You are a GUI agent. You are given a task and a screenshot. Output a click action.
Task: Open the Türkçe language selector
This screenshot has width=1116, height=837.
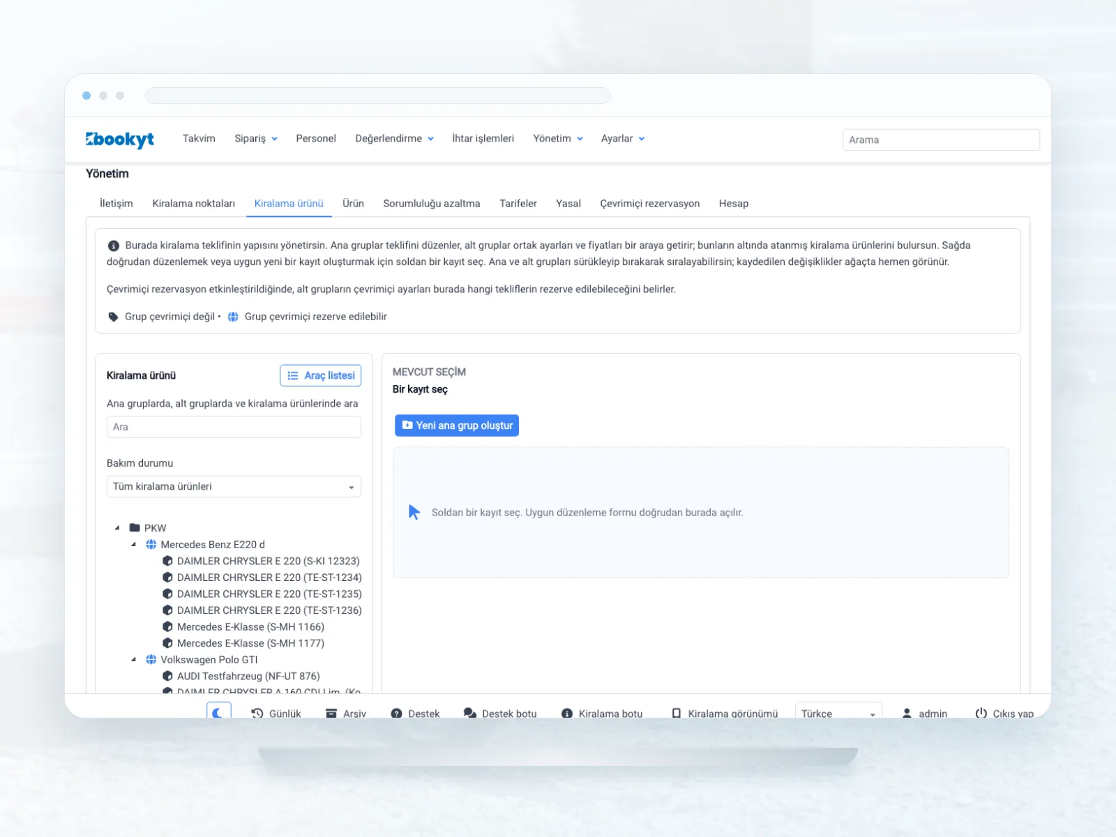coord(838,713)
